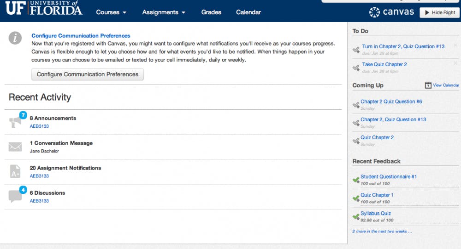Go to the Grades page
461x249 pixels.
tap(211, 12)
